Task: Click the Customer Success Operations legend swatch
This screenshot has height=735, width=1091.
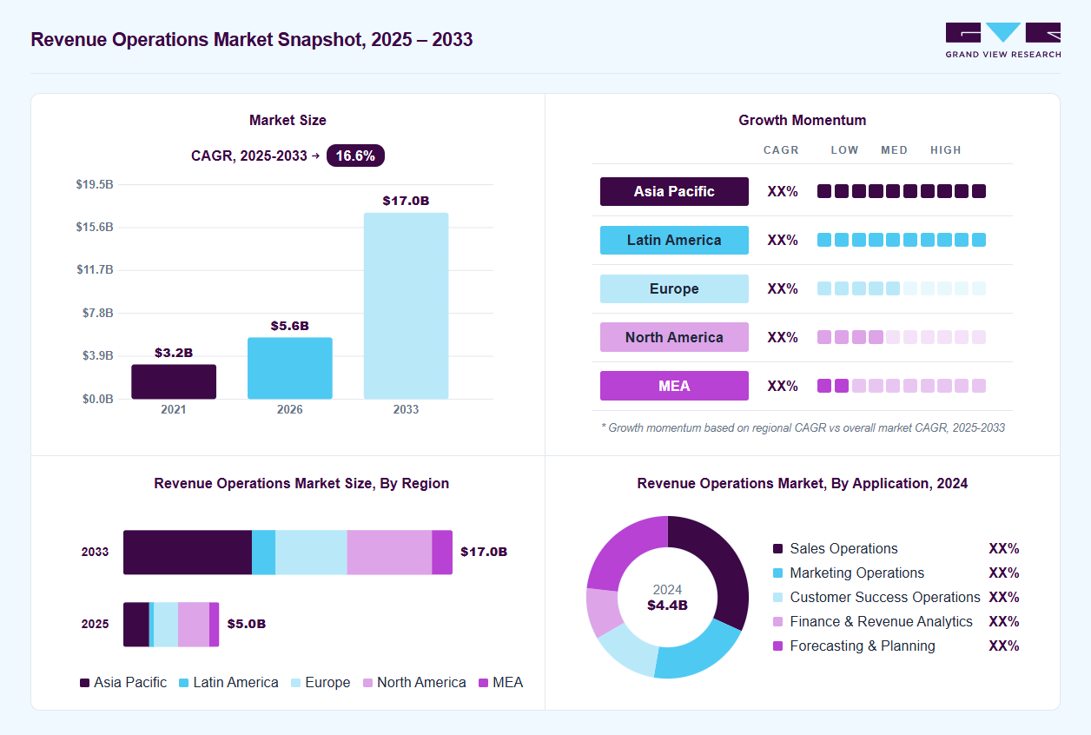Action: click(777, 598)
